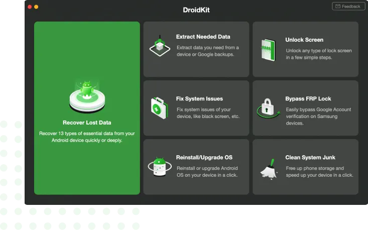Click the yellow minimize window button
This screenshot has width=368, height=230.
(x=37, y=7)
